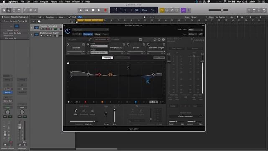Toggle the Equalizer module power
Screen dimensions: 268x151
coord(68,44)
